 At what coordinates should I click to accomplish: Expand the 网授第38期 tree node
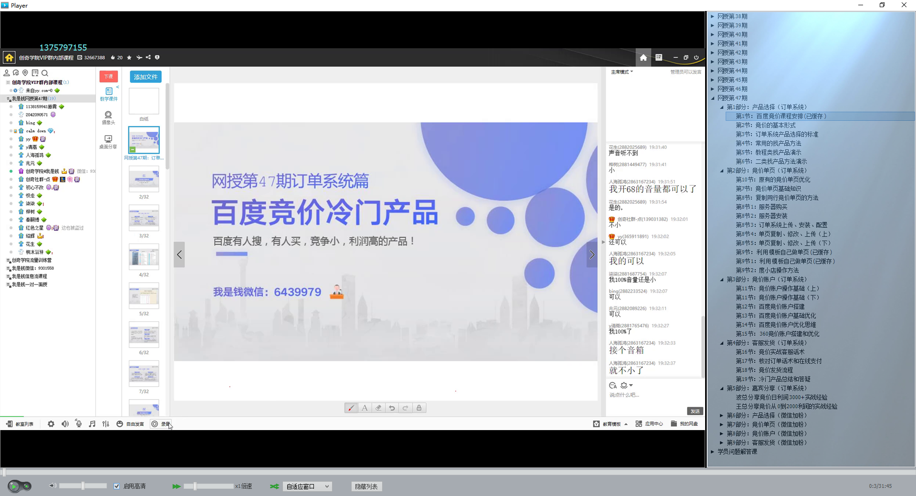[713, 16]
